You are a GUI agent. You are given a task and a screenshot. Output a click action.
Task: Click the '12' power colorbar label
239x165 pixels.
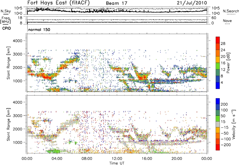point(223,70)
